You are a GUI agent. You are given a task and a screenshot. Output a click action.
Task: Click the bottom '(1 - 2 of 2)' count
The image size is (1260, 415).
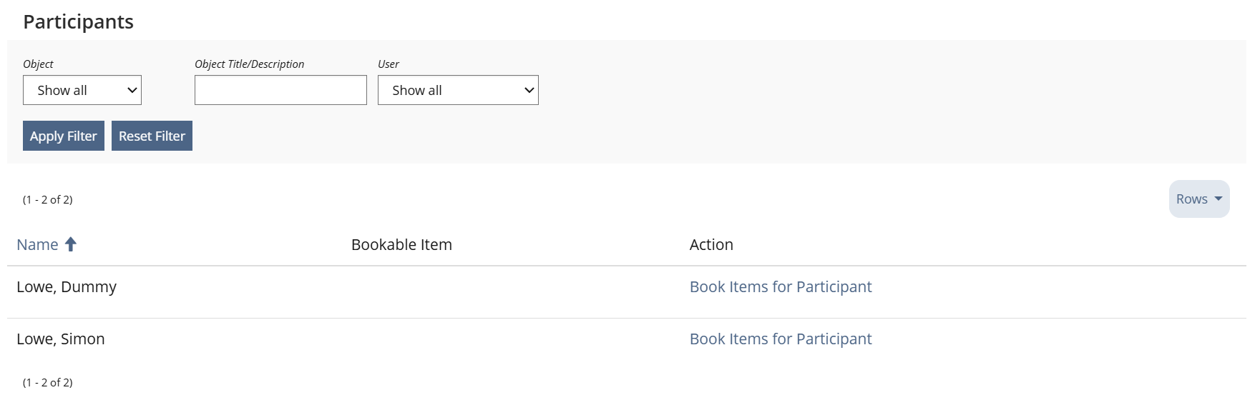tap(48, 383)
